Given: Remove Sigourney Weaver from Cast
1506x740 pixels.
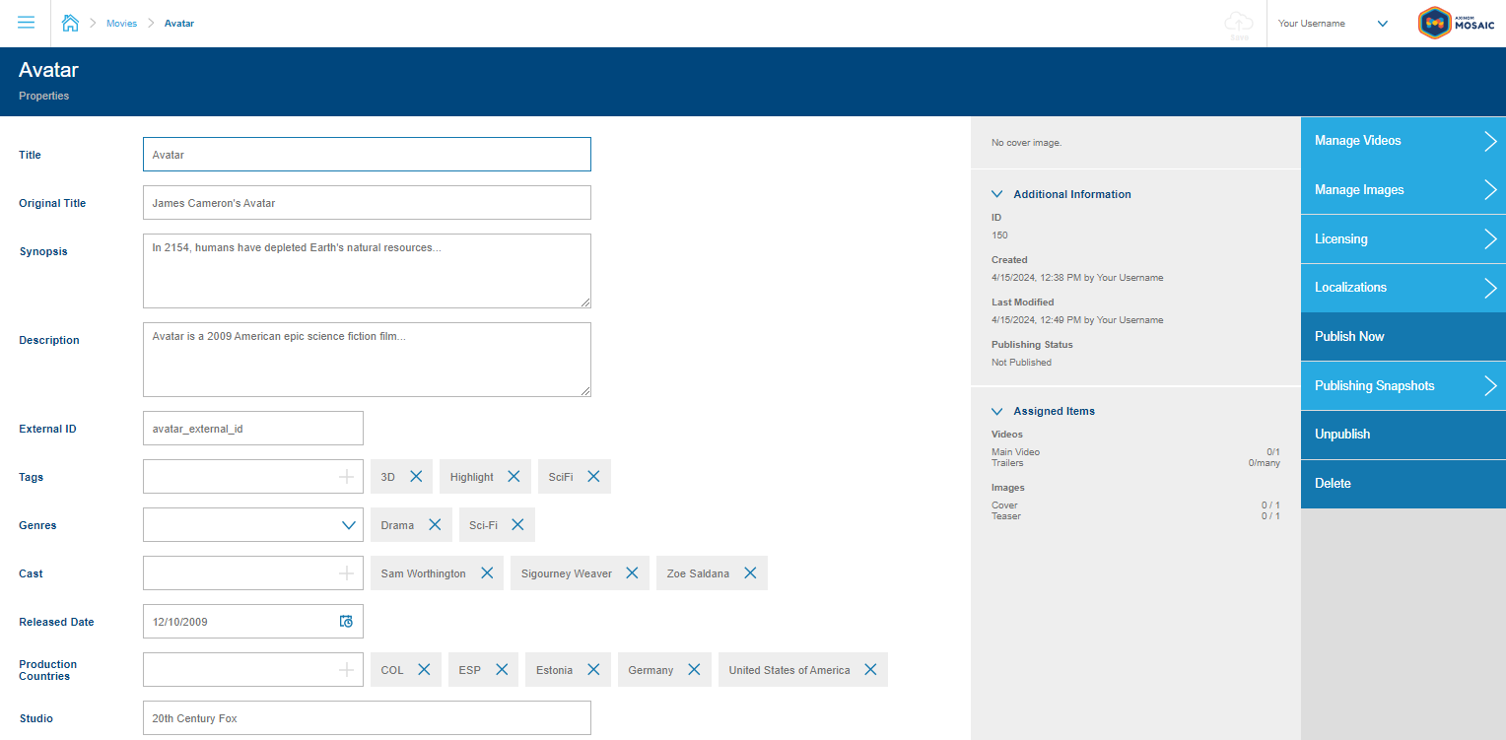Looking at the screenshot, I should pos(632,573).
